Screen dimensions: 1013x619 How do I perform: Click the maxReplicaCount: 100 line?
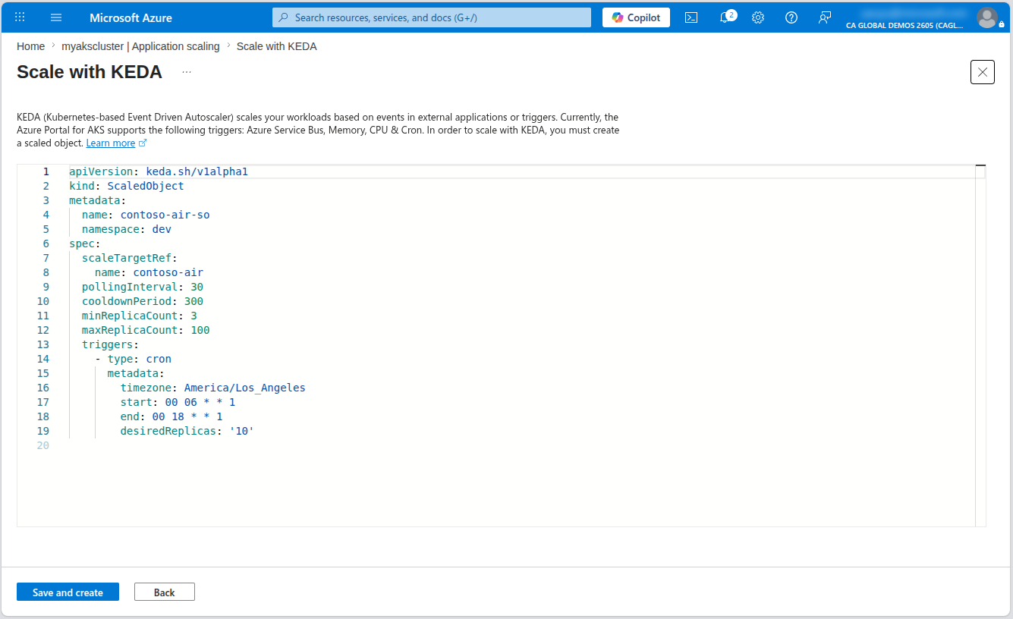(x=146, y=330)
